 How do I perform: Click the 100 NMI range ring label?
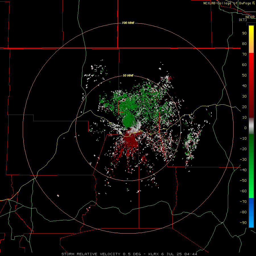[x=128, y=23]
